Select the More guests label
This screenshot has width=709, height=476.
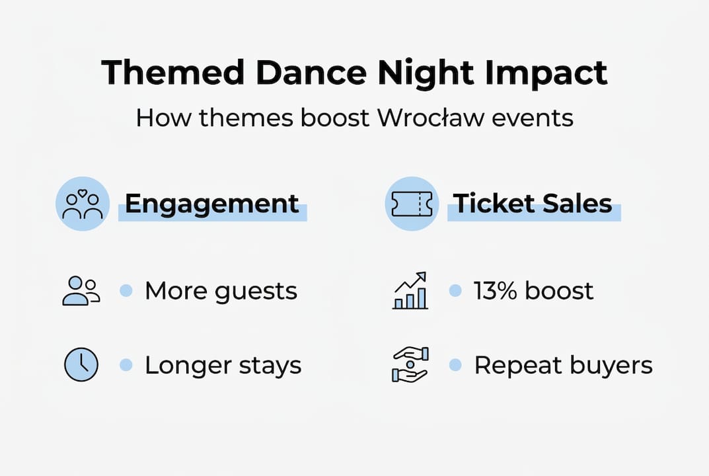(221, 291)
